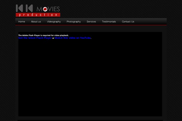Open the Services page
Image resolution: width=182 pixels, height=121 pixels.
[x=91, y=22]
